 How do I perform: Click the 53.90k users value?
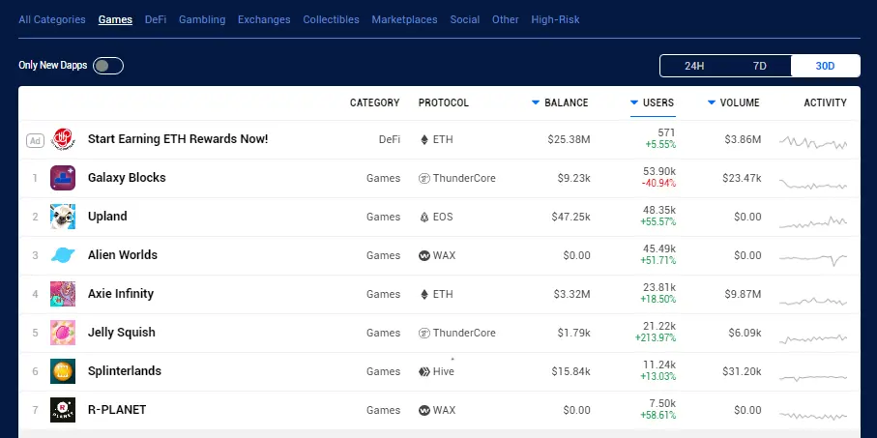(659, 172)
